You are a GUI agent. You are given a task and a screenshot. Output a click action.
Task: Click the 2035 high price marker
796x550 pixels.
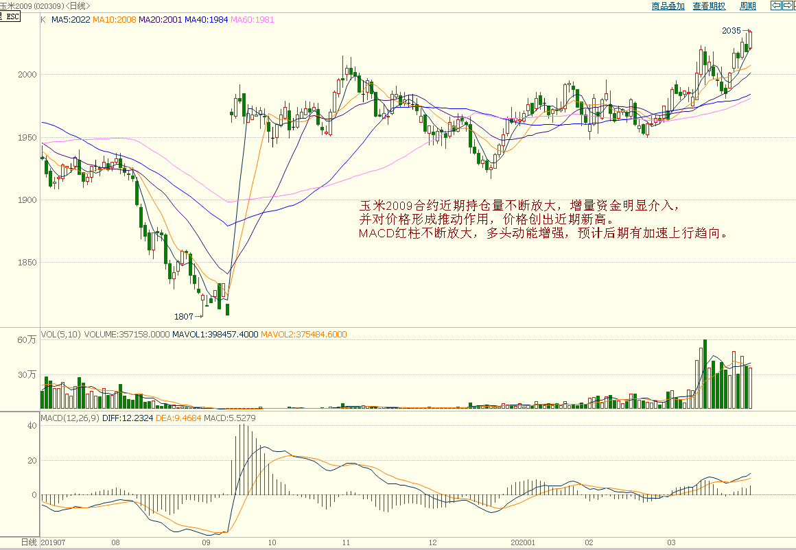pyautogui.click(x=731, y=31)
